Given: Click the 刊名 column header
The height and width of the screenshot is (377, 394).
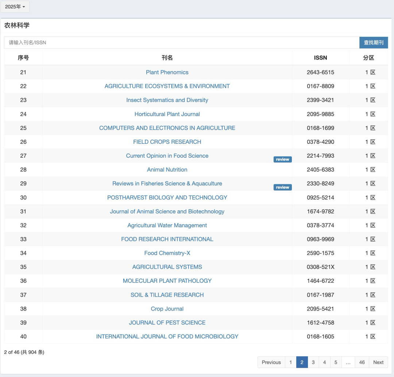Looking at the screenshot, I should 167,58.
